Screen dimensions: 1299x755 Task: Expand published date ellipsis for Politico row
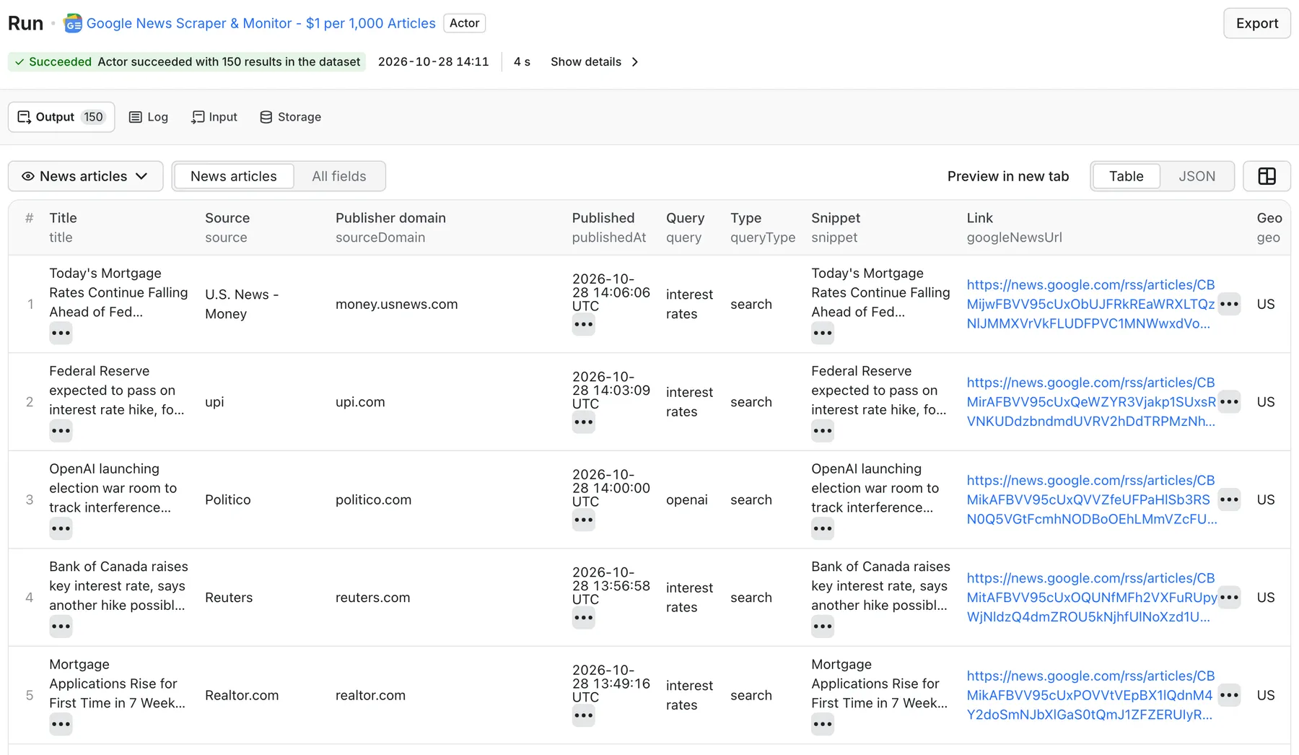coord(583,520)
